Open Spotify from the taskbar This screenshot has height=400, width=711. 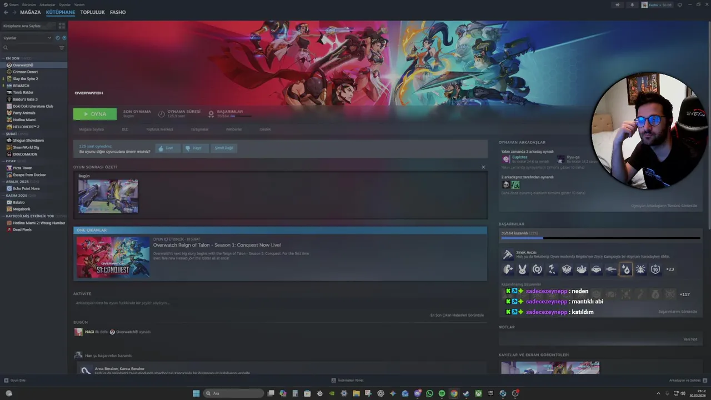pos(442,393)
